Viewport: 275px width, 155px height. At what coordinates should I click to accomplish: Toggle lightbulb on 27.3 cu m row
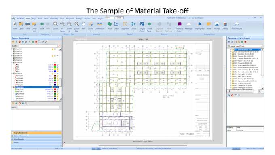pos(58,94)
